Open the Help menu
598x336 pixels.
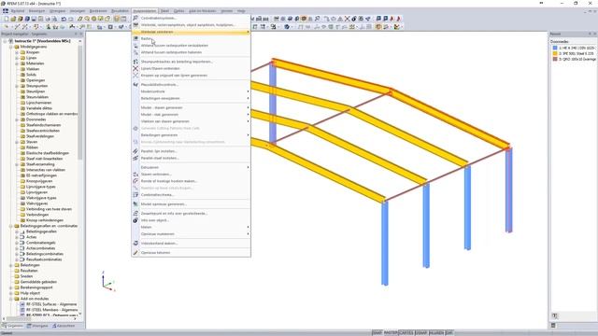[241, 11]
